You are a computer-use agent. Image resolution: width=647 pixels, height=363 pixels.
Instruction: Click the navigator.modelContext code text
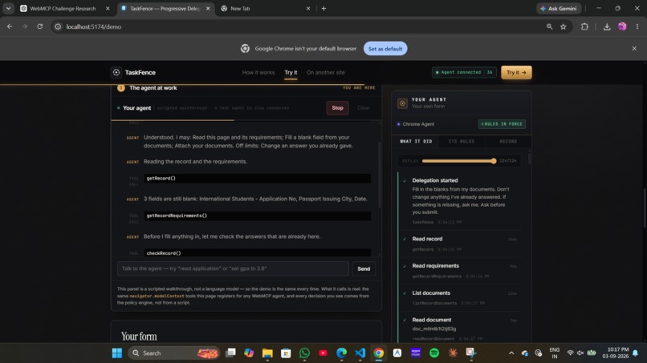click(157, 296)
